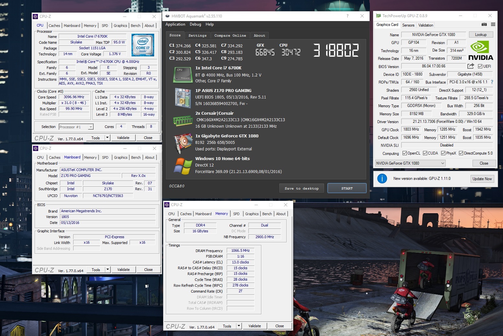Image resolution: width=503 pixels, height=336 pixels.
Task: Open the Application menu in Aquamark
Action: pos(175,24)
